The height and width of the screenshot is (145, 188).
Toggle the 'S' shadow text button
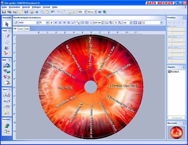[116, 23]
